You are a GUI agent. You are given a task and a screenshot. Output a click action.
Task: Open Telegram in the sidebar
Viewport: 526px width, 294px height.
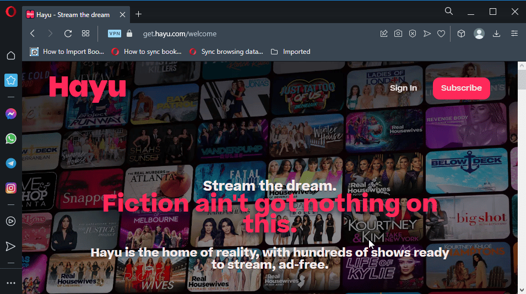11,163
